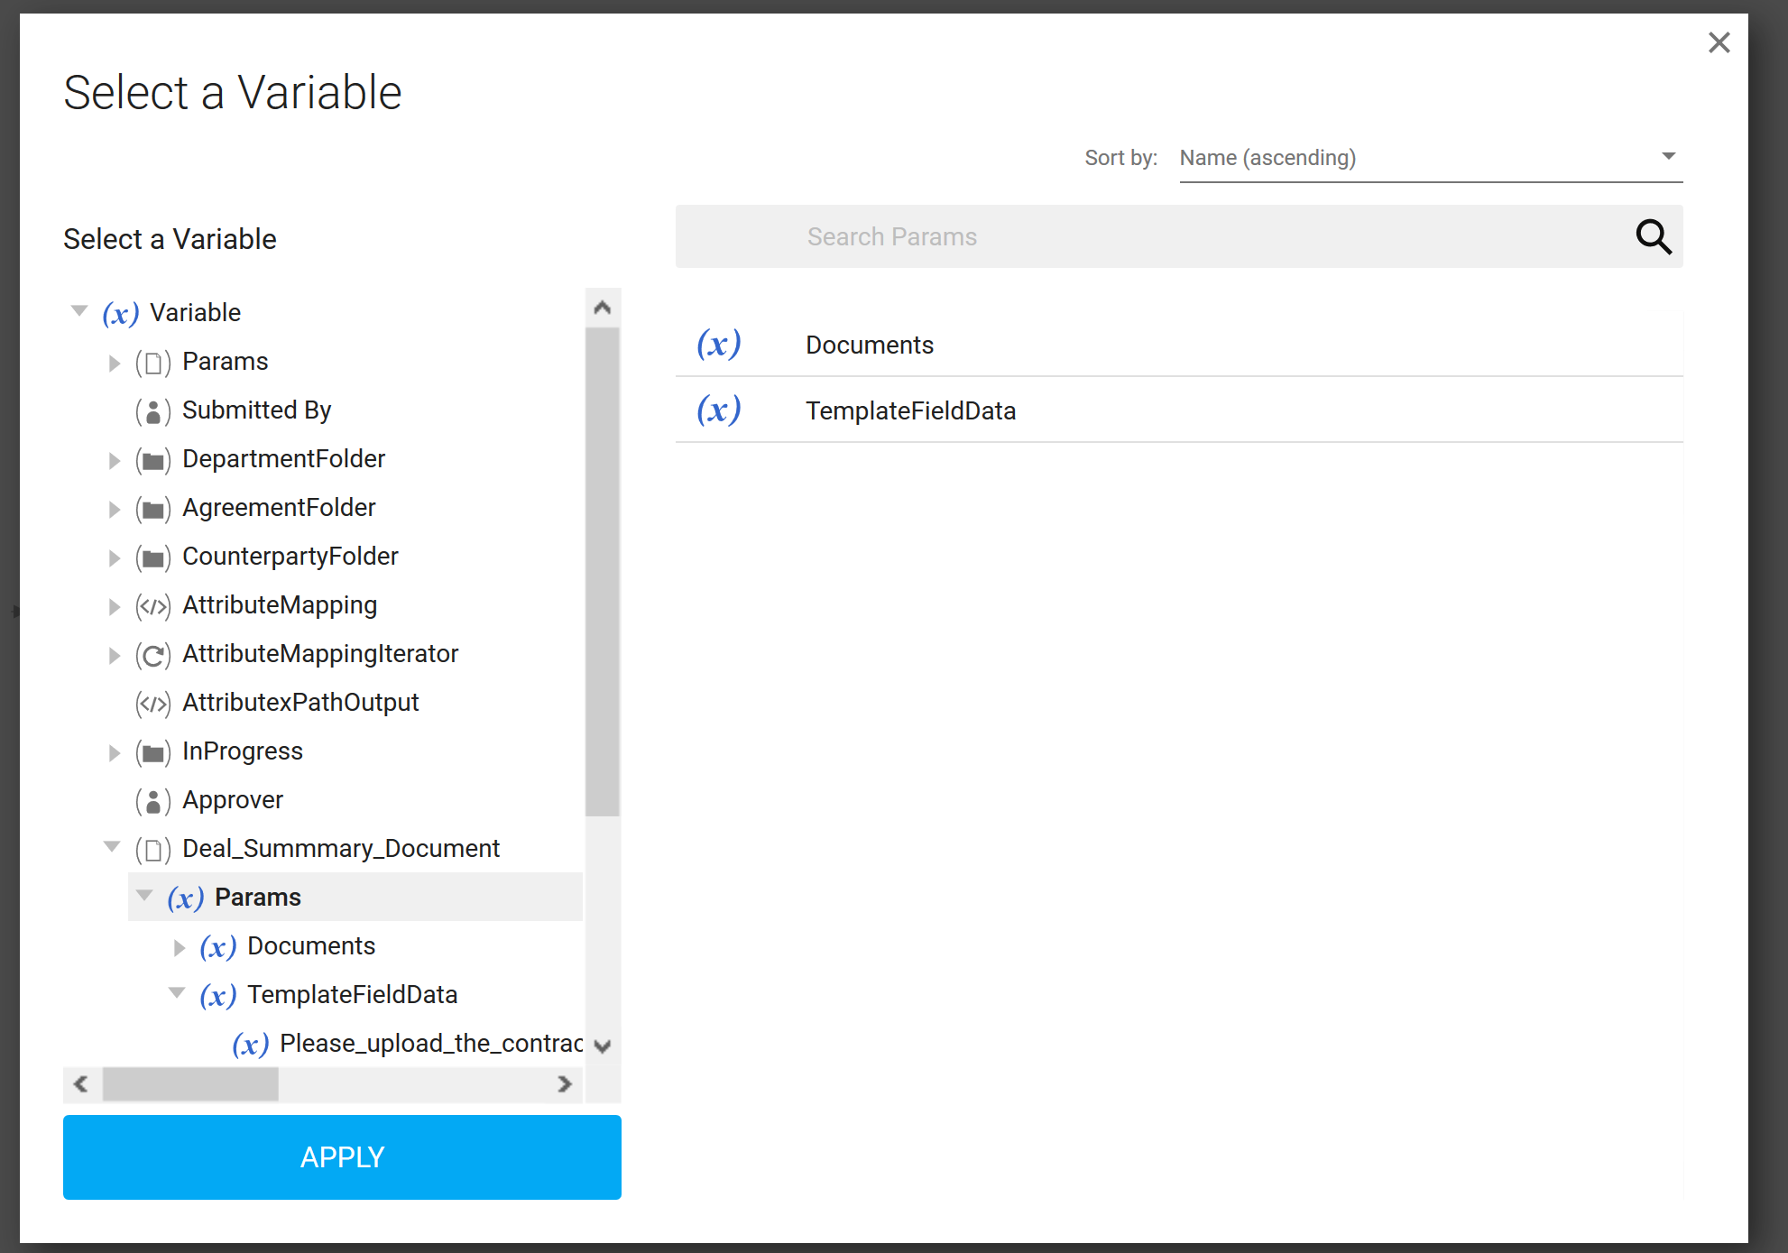Viewport: 1788px width, 1253px height.
Task: Expand the AgreementFolder node
Action: (114, 509)
